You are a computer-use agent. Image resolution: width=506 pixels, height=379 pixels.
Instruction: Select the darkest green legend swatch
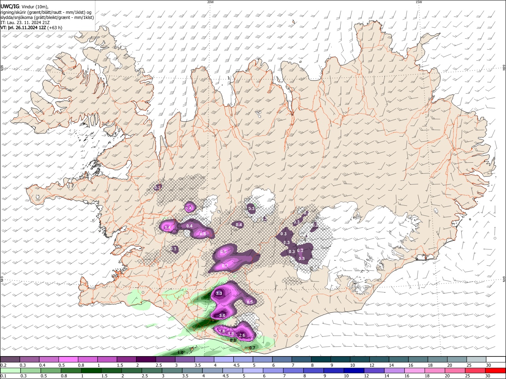[91, 371]
